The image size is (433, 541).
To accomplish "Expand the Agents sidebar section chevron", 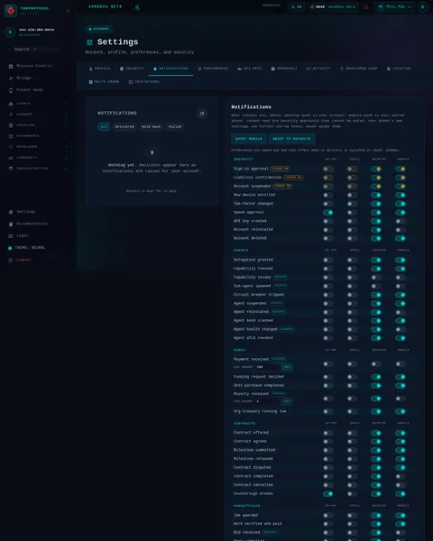I will coord(66,104).
